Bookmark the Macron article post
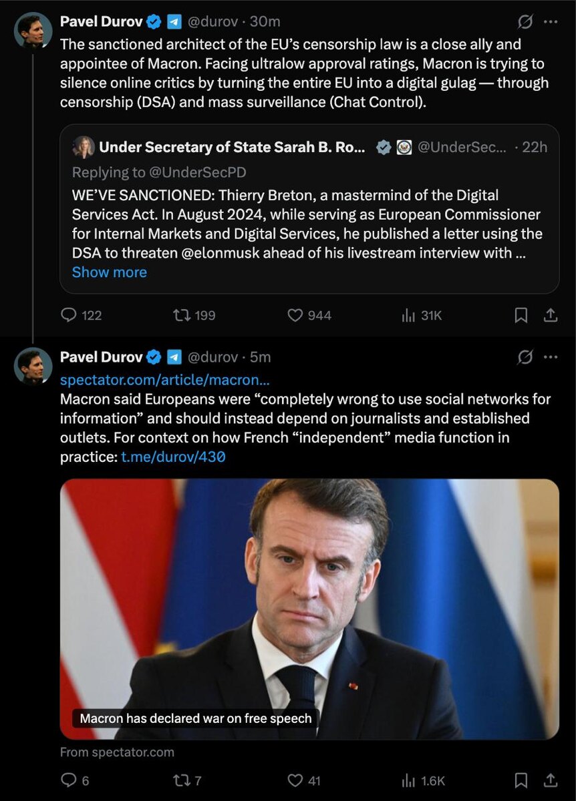 click(521, 780)
